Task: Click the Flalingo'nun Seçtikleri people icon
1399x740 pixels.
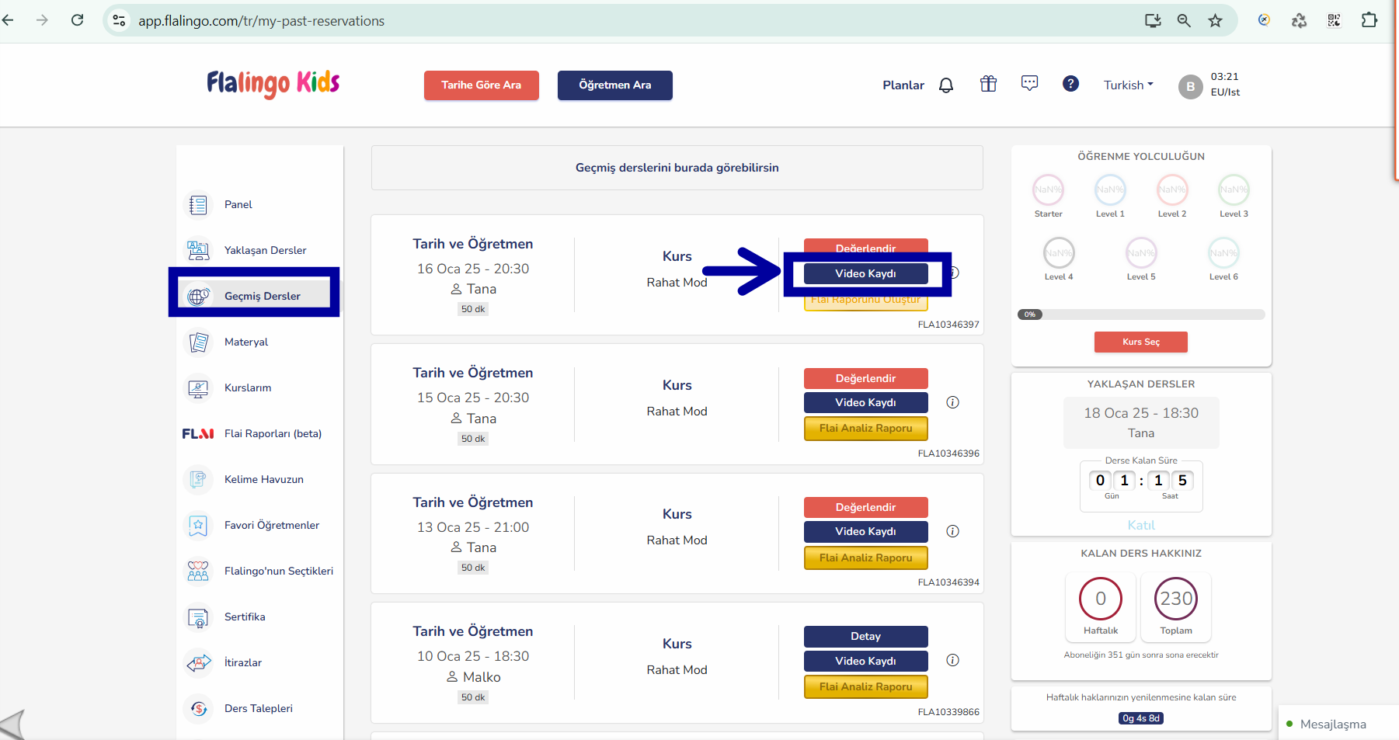Action: (198, 571)
